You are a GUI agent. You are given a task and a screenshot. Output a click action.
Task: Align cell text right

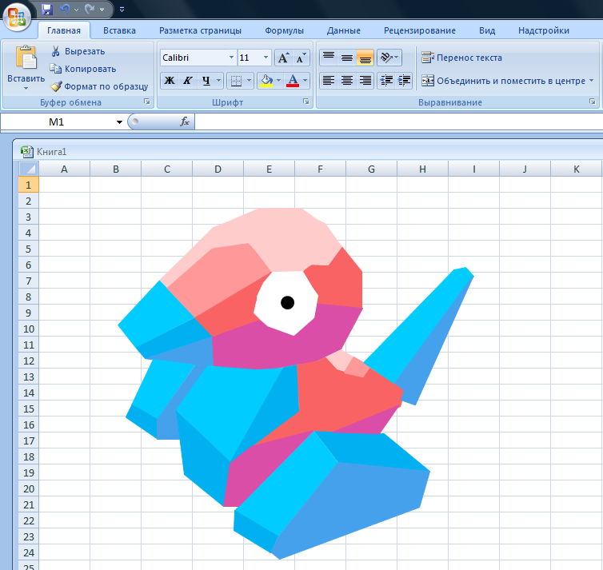(365, 81)
